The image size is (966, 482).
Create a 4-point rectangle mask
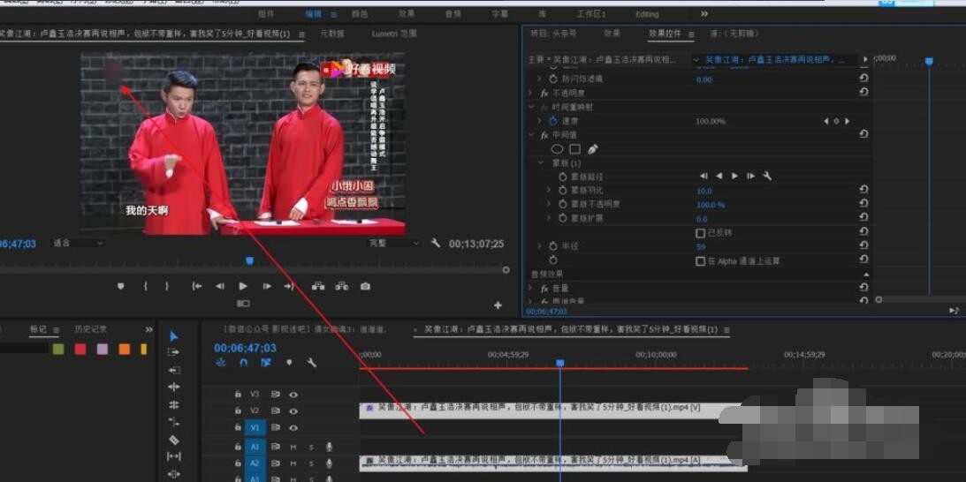click(x=574, y=149)
